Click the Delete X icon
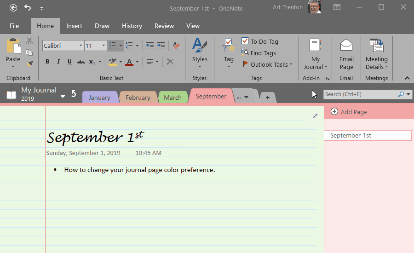This screenshot has width=414, height=253. pos(170,62)
